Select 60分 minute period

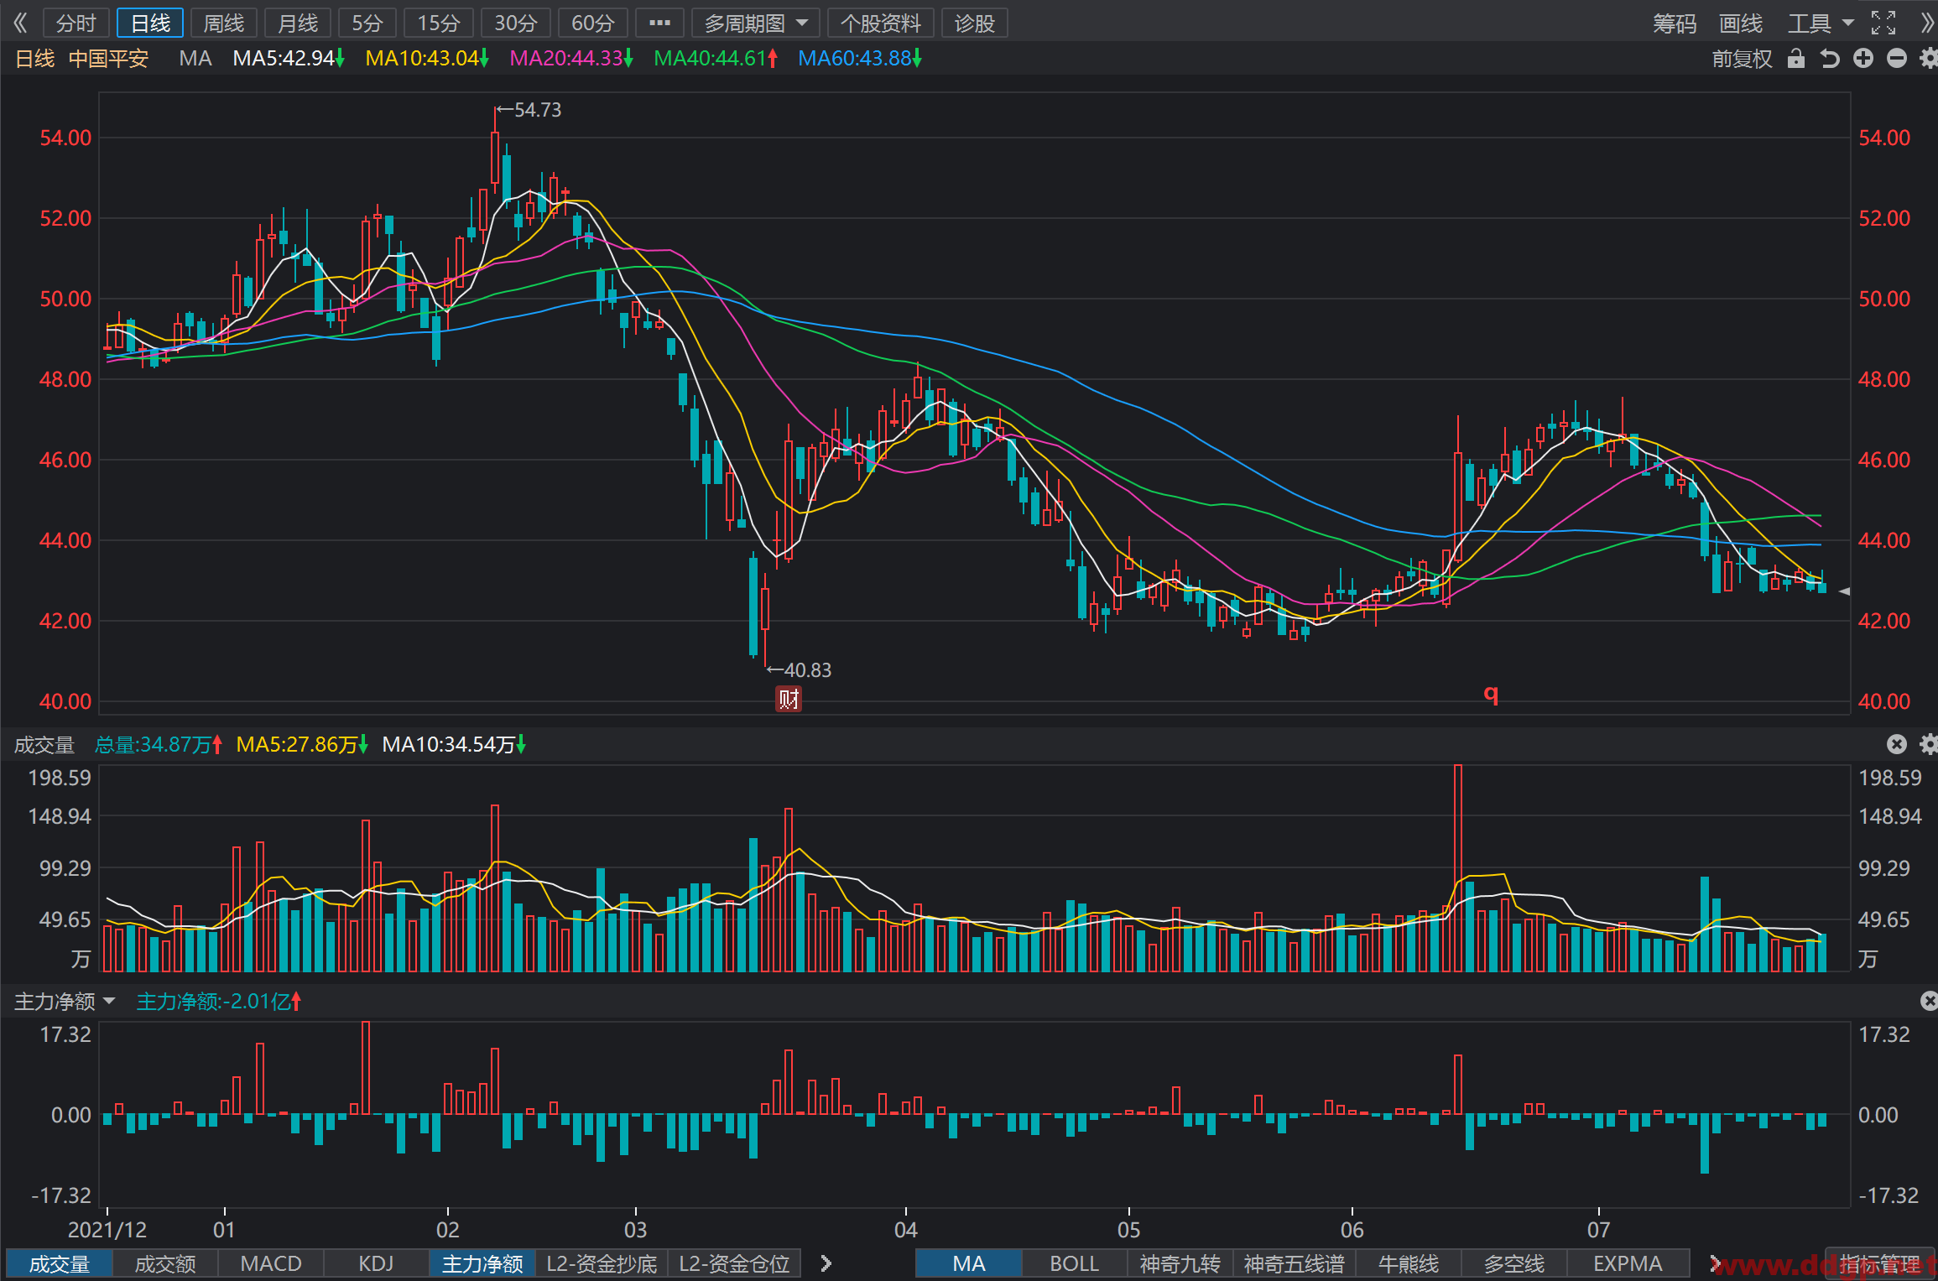[592, 23]
